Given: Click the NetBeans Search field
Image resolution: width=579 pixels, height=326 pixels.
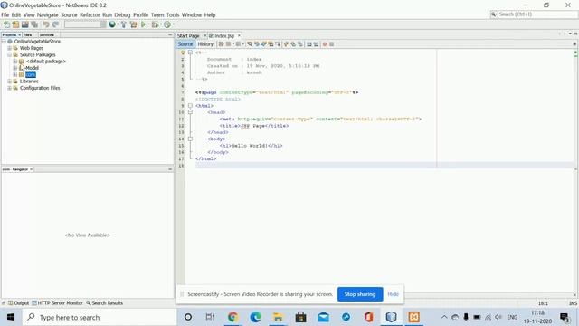Looking at the screenshot, I should pyautogui.click(x=534, y=14).
